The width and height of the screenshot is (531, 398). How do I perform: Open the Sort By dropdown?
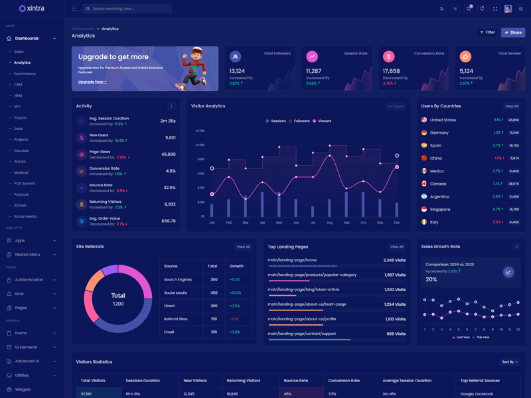click(x=510, y=362)
